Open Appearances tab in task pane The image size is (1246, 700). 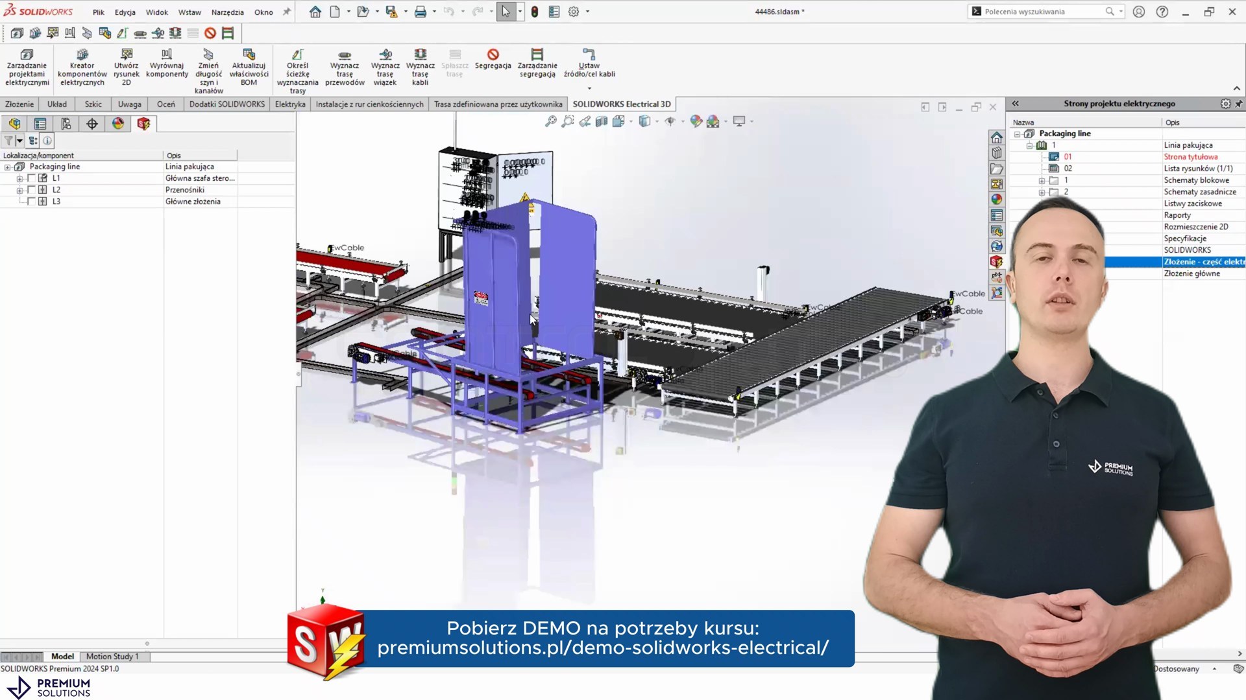pyautogui.click(x=997, y=200)
